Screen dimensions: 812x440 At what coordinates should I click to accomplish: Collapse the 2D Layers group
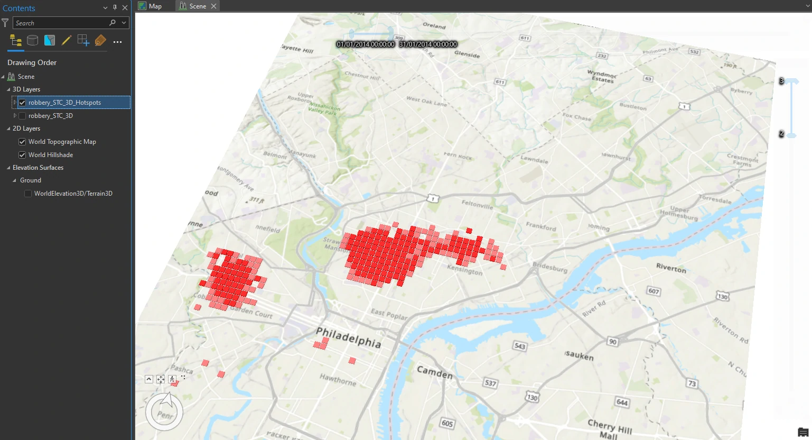tap(8, 129)
